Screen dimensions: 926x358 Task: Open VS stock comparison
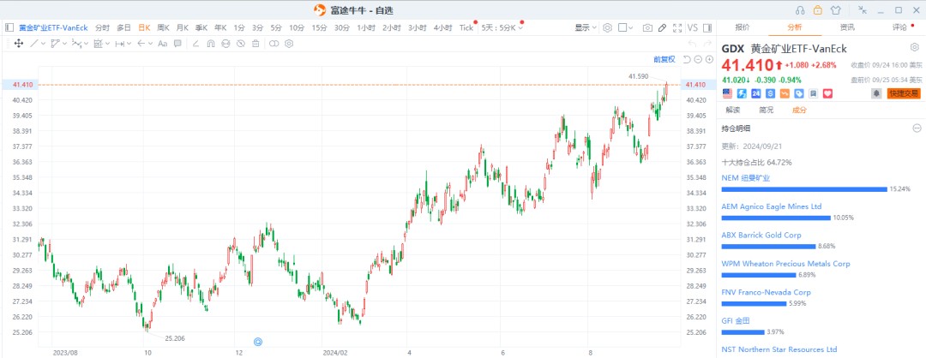coord(693,27)
